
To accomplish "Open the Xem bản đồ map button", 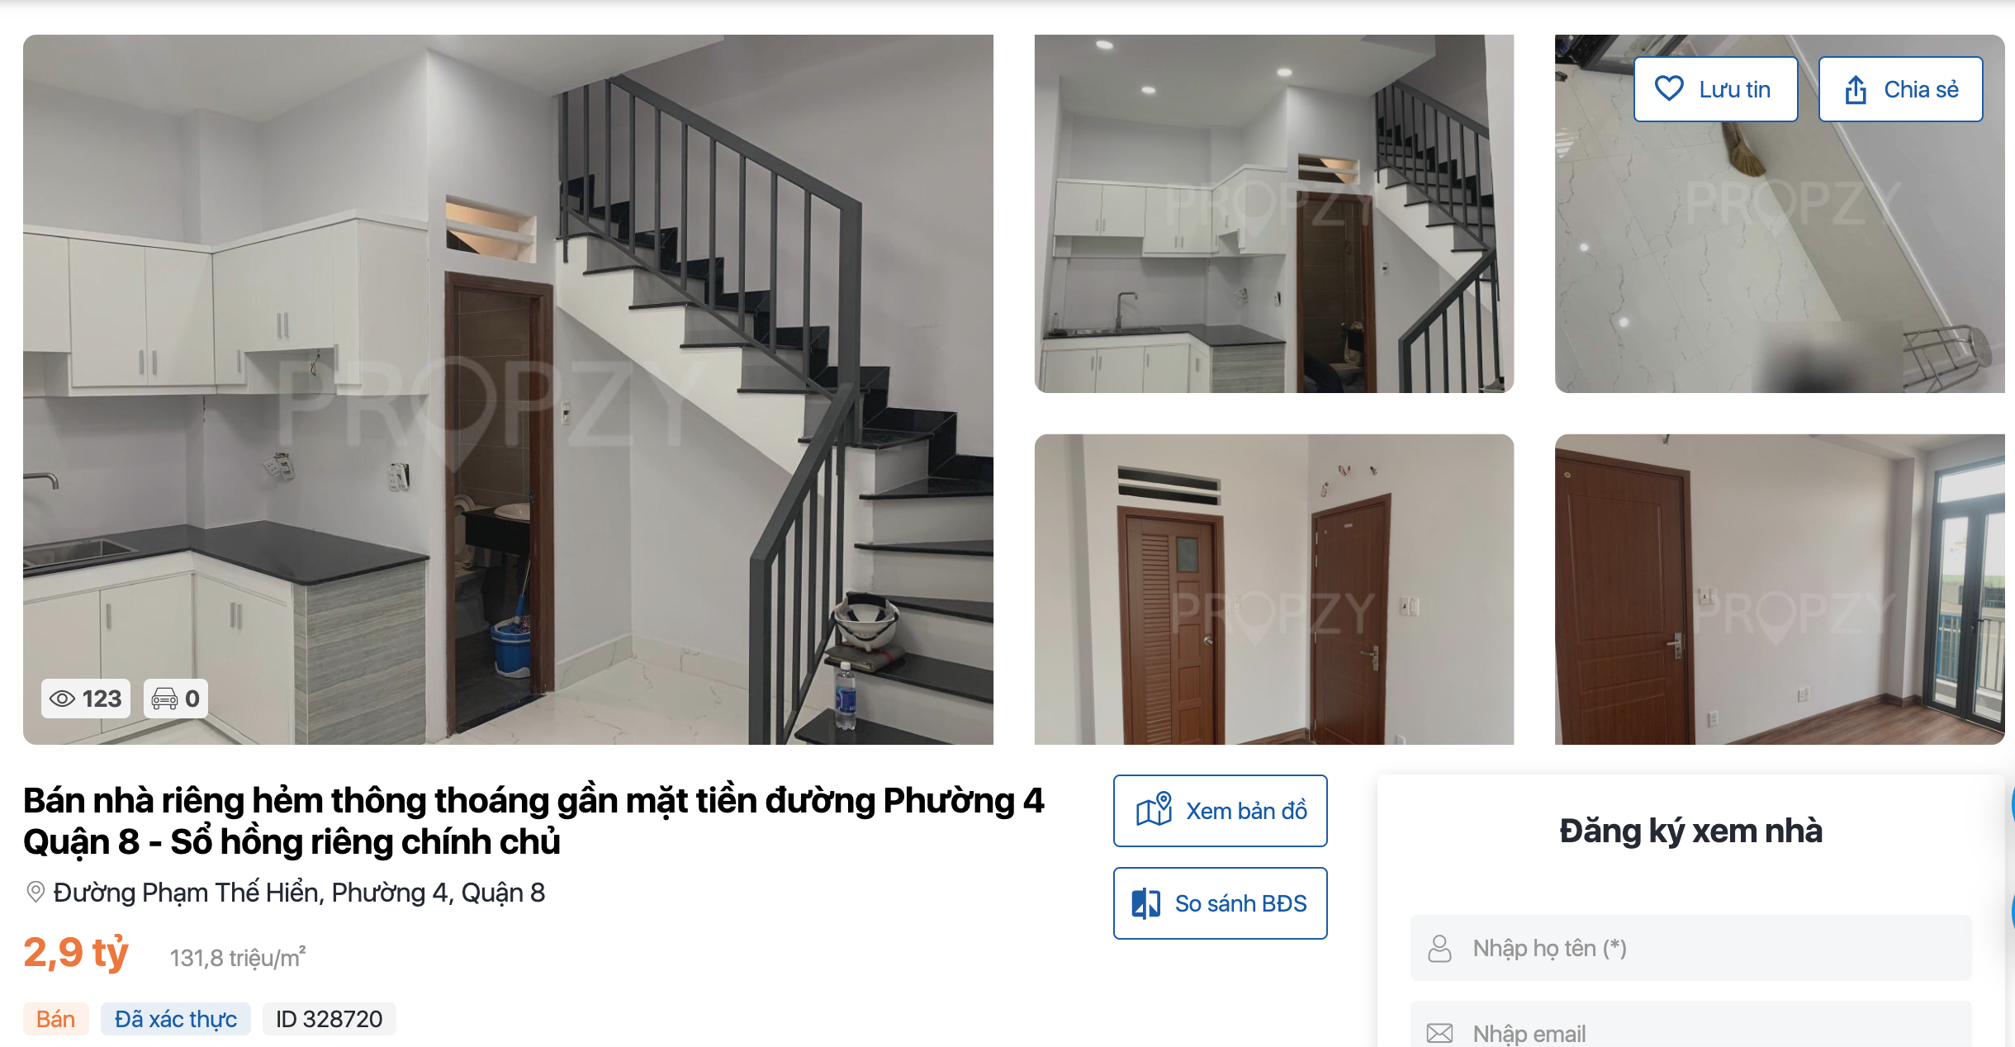I will (1220, 811).
